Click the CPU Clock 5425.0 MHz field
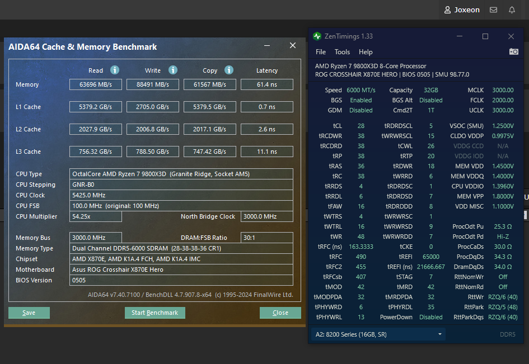 point(181,195)
